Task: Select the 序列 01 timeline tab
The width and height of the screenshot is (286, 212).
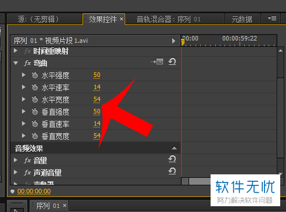Action: 48,206
